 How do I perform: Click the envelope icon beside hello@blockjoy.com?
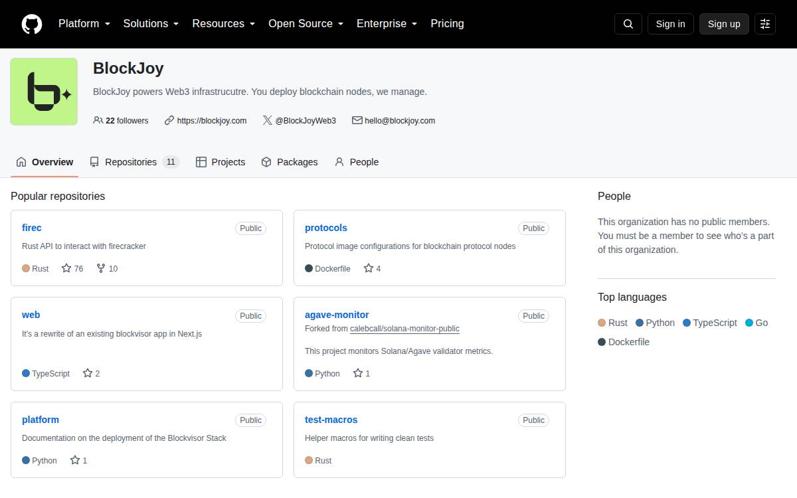coord(357,120)
